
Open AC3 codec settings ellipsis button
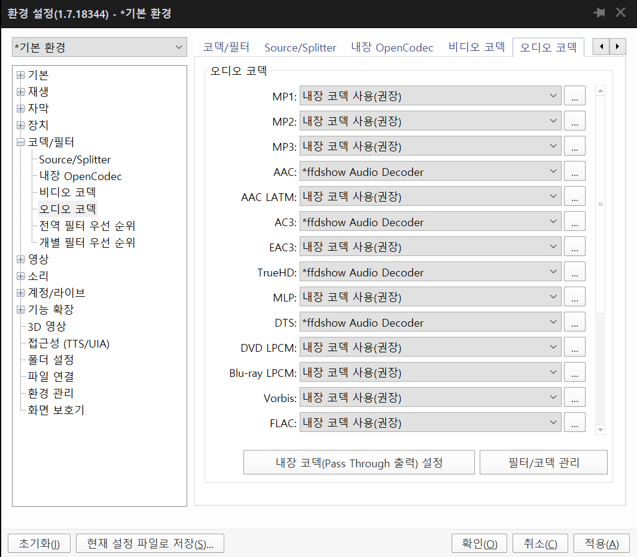(x=575, y=221)
